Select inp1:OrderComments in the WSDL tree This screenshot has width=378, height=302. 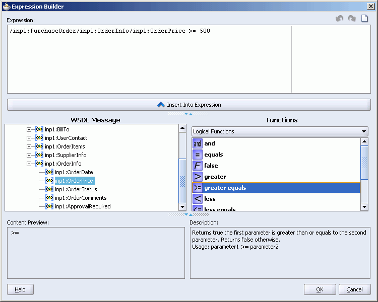coord(81,198)
